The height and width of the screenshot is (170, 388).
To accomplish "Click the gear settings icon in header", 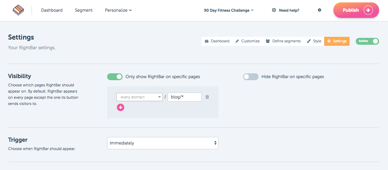I will [319, 10].
